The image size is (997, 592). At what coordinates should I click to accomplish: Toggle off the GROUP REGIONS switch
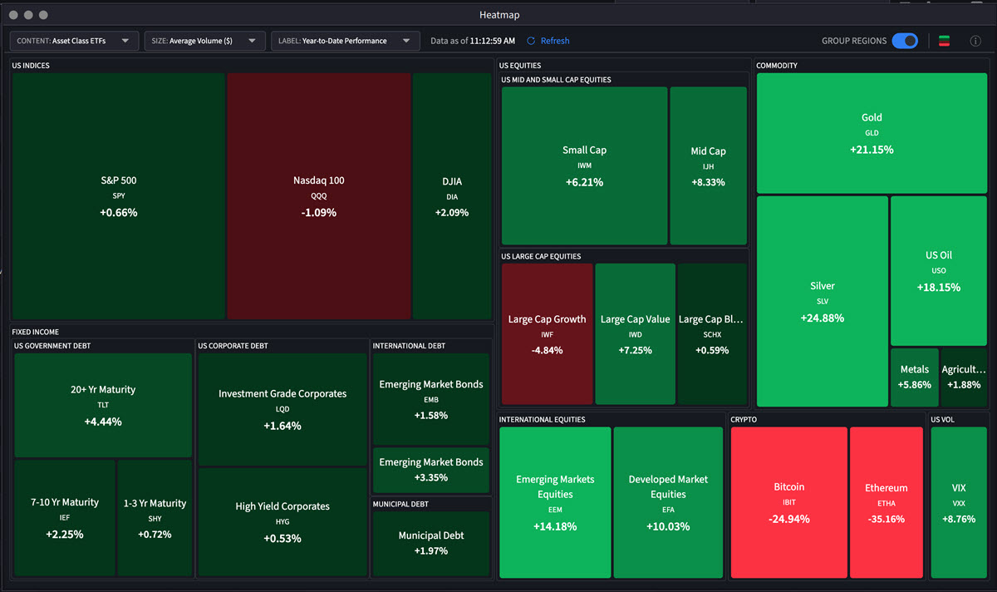[x=905, y=40]
